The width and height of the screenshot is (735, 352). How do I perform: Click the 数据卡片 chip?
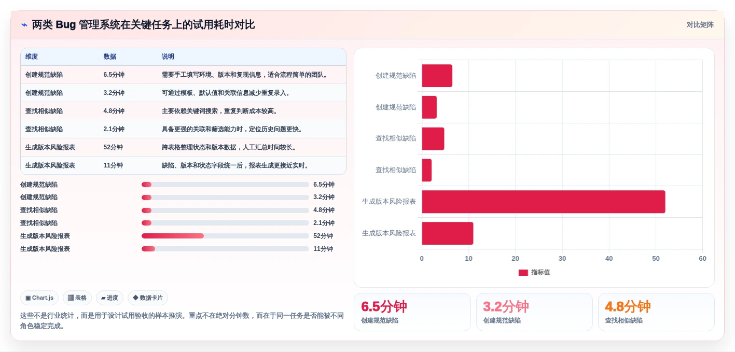click(x=148, y=298)
